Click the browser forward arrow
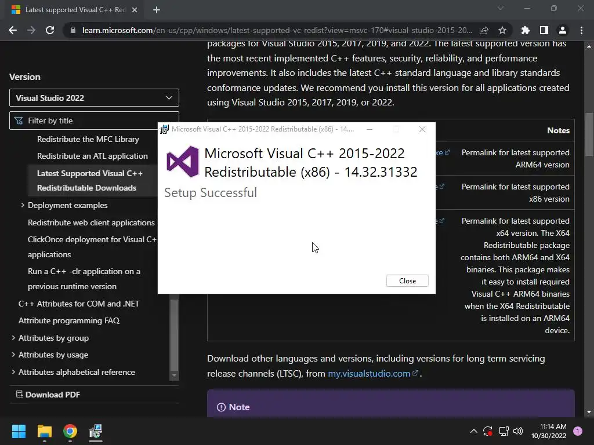594x445 pixels. coord(31,30)
